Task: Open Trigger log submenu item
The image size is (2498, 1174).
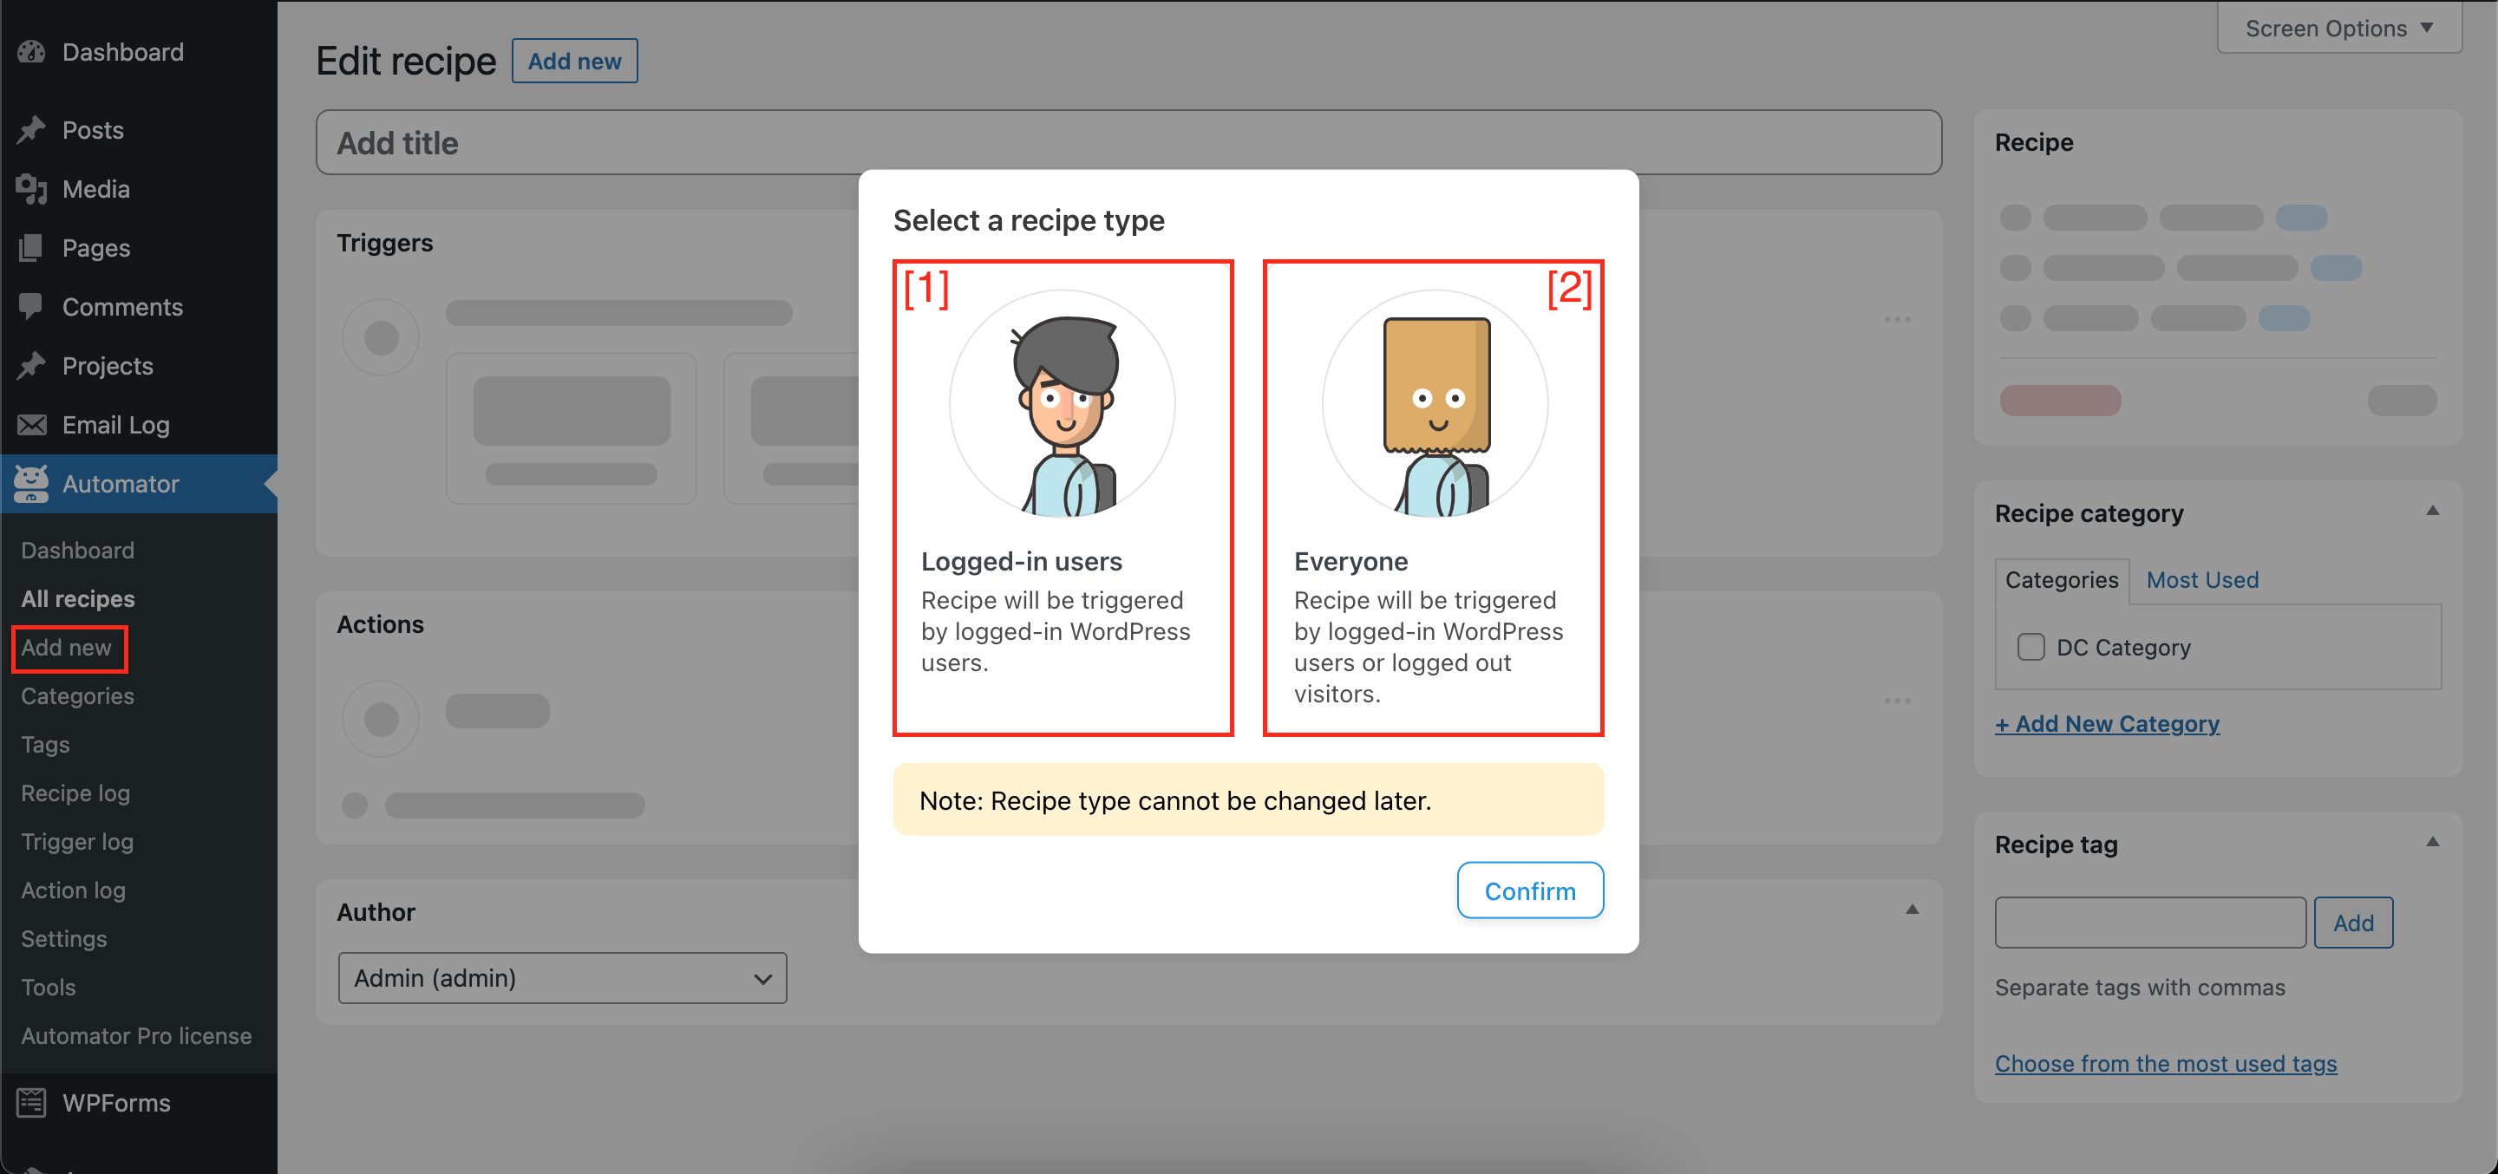Action: pyautogui.click(x=77, y=841)
